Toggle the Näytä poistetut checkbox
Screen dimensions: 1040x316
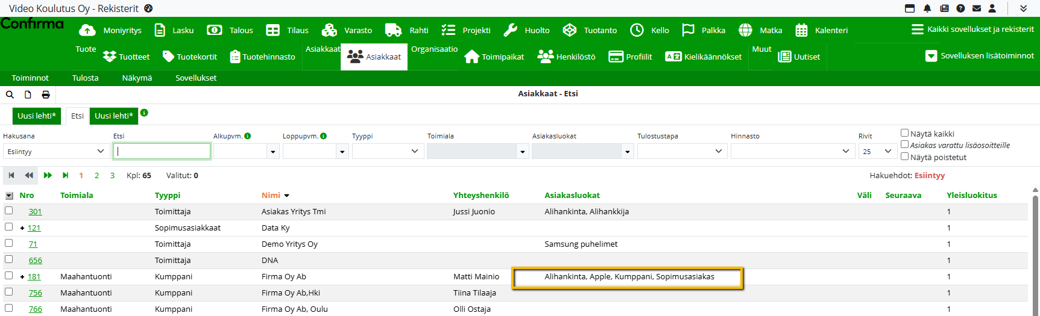(x=904, y=156)
